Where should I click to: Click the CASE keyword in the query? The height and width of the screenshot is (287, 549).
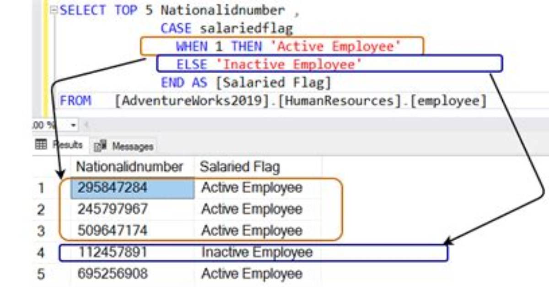176,28
